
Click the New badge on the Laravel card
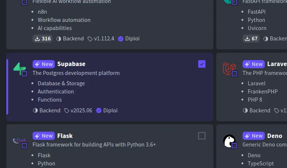(x=254, y=64)
